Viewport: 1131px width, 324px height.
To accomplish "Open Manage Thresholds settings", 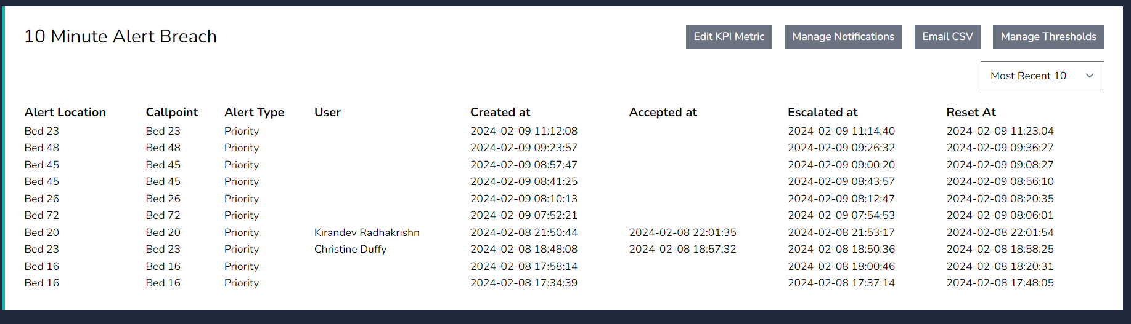I will (x=1048, y=37).
